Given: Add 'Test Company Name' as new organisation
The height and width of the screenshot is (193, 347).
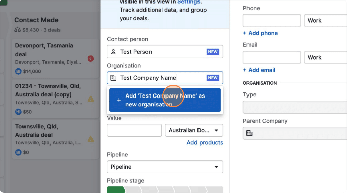Looking at the screenshot, I should (165, 100).
